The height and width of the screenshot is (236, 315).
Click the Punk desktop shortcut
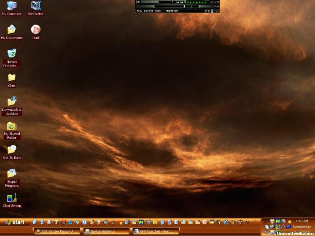click(x=36, y=30)
